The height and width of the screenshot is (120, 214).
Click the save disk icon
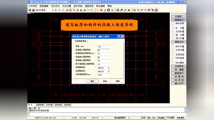33,10
